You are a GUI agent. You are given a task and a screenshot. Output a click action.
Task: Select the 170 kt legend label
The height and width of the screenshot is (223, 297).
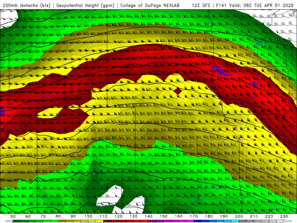[x=194, y=216]
